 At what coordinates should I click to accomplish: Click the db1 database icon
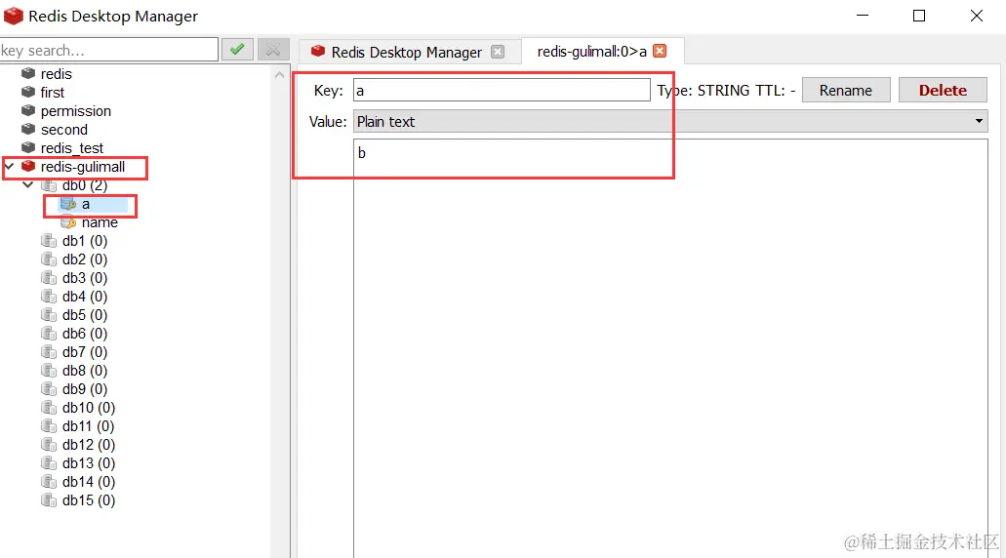(49, 241)
